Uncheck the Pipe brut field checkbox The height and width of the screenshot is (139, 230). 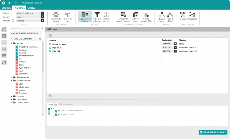pos(50,48)
